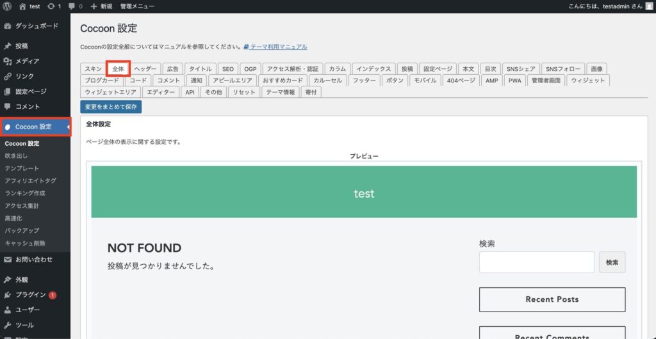Open the おすすめカード tab
The height and width of the screenshot is (339, 656).
coord(283,81)
